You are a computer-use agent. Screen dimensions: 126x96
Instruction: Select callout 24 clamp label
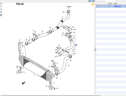click(x=50, y=28)
